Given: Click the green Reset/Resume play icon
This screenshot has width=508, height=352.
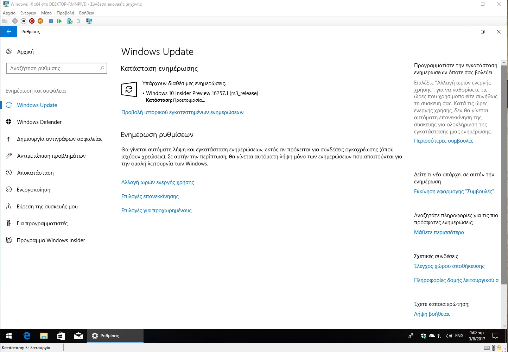Looking at the screenshot, I should click(59, 21).
